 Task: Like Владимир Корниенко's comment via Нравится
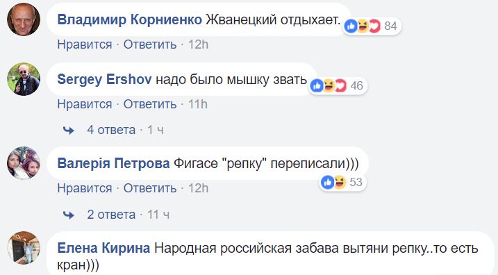[x=85, y=44]
